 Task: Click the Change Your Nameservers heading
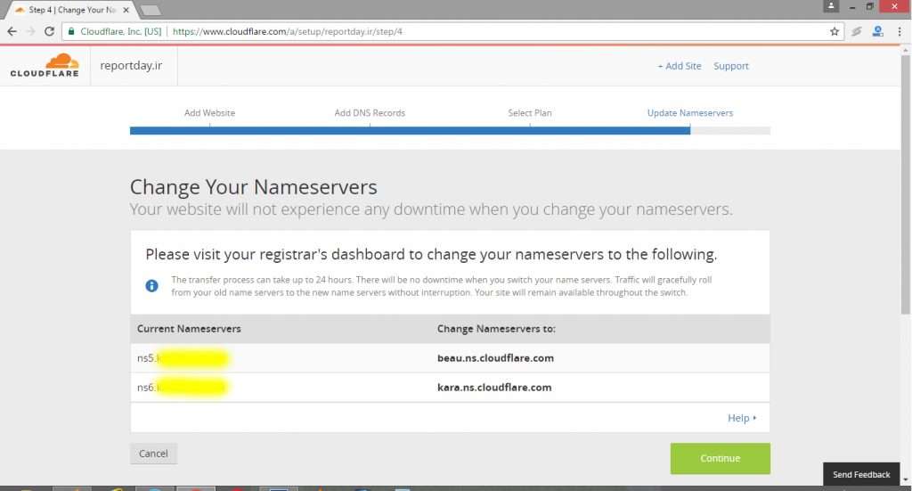[254, 187]
